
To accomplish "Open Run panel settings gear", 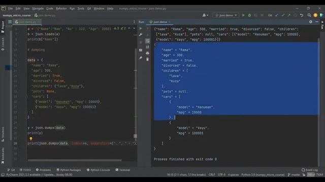I will pos(311,22).
